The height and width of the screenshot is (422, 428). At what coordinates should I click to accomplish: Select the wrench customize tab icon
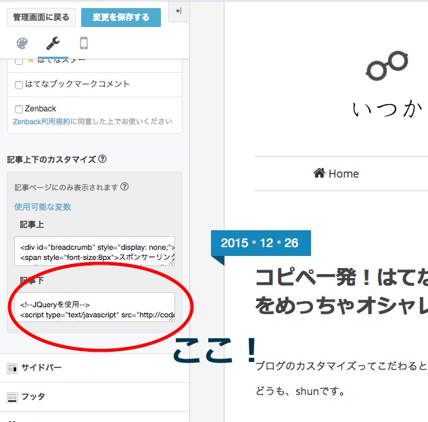coord(53,43)
